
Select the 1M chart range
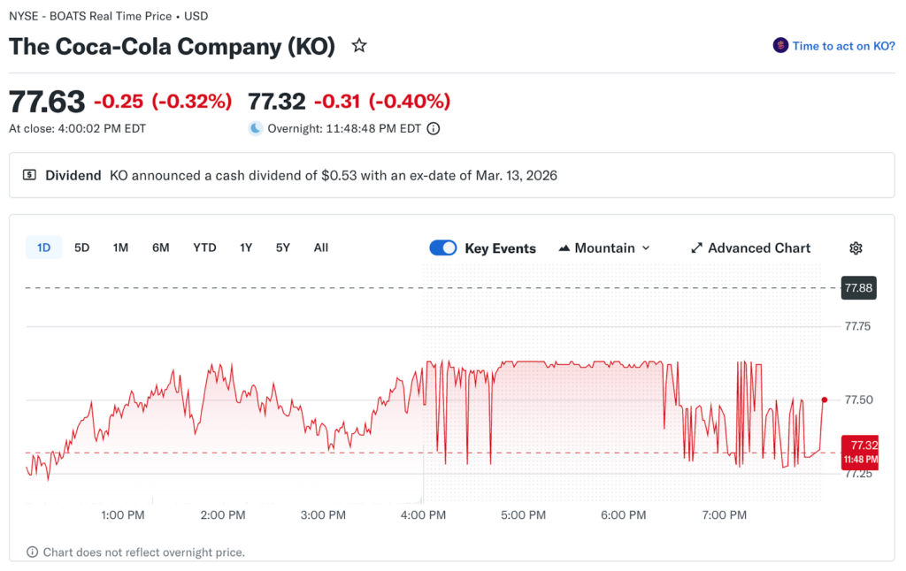(x=120, y=247)
